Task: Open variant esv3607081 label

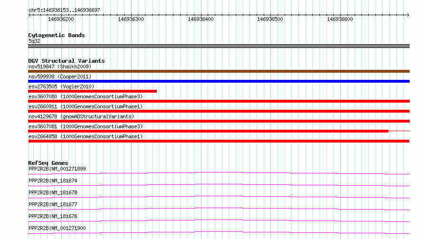Action: pyautogui.click(x=86, y=126)
